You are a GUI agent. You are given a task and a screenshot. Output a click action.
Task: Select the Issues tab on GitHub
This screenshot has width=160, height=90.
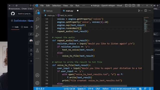click(24, 27)
